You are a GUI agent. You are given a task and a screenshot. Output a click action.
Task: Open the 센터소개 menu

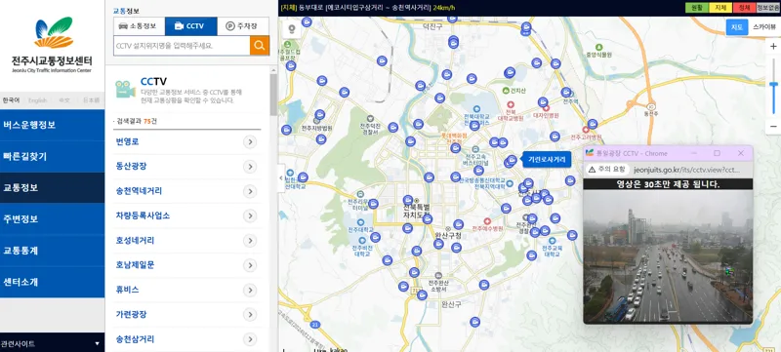[52, 282]
